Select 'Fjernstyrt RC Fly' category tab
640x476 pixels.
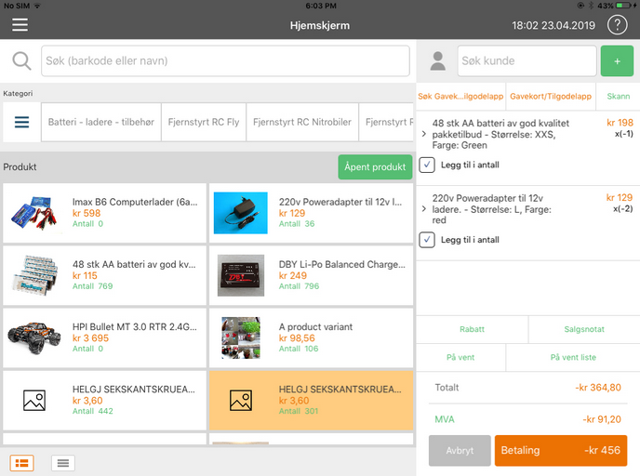tap(203, 123)
